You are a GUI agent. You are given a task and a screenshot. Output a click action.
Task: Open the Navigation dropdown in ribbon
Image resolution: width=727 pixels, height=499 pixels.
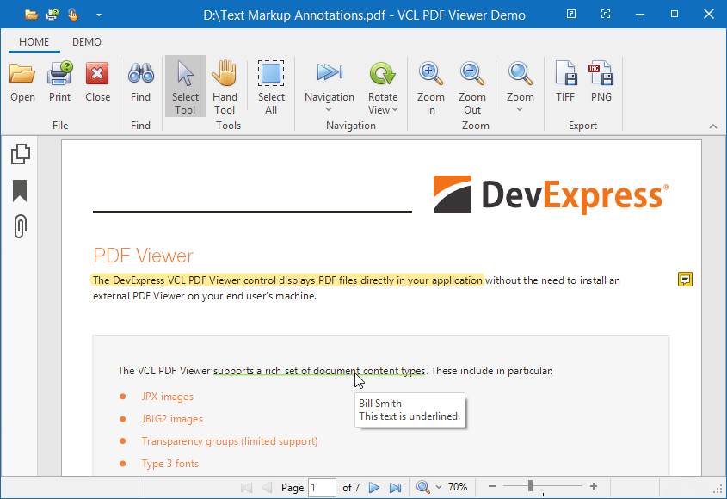point(330,86)
